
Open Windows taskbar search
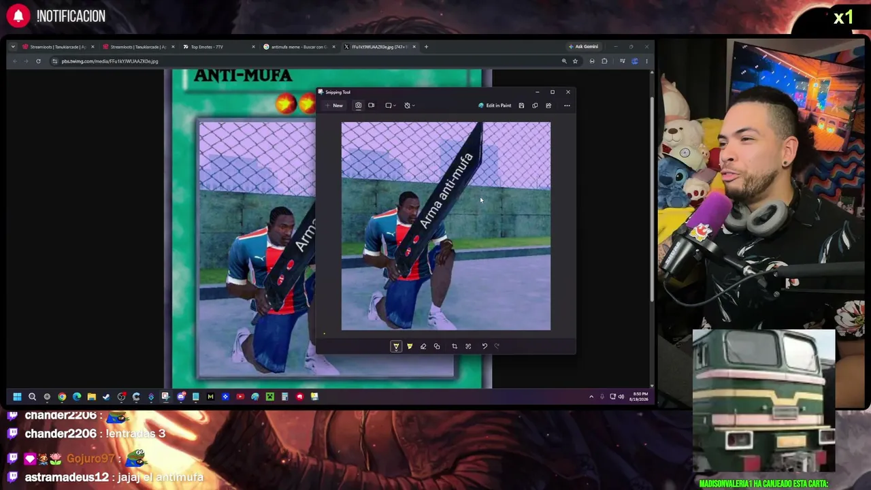point(32,397)
